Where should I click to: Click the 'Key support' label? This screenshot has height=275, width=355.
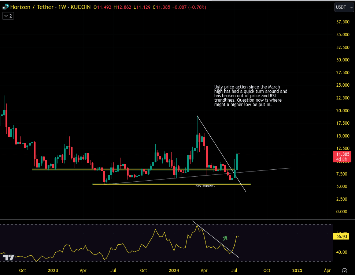(205, 185)
